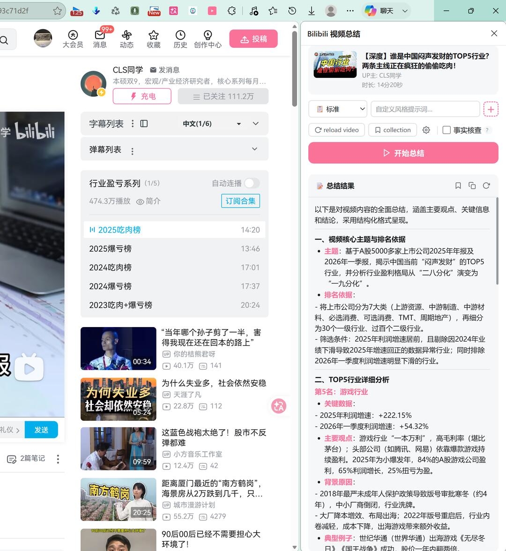Copy the summary result with copy icon
This screenshot has width=506, height=551.
tap(472, 186)
